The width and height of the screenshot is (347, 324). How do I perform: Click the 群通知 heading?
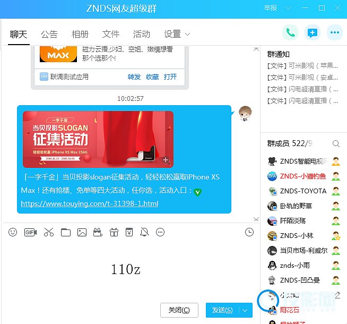279,54
